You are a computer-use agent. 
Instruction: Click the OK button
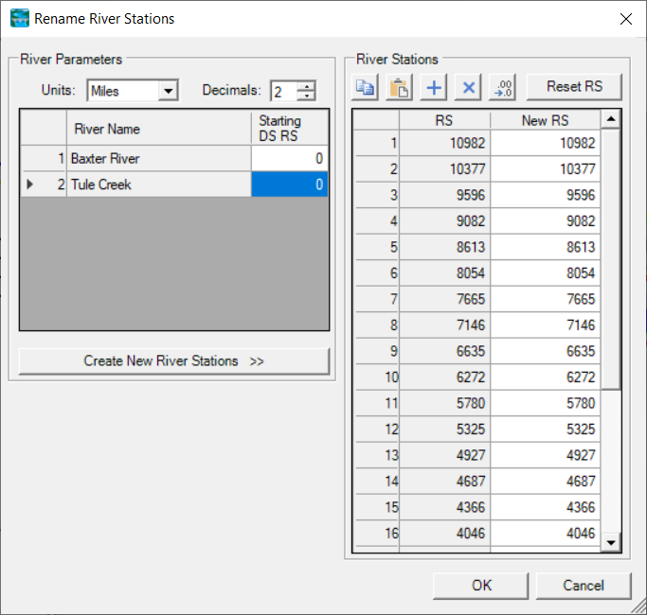point(481,586)
